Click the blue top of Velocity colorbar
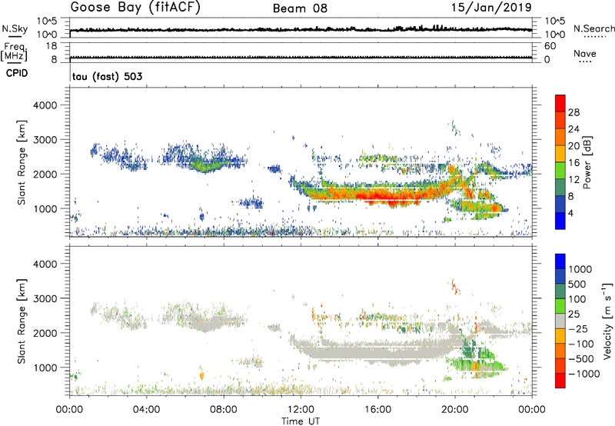Image resolution: width=615 pixels, height=426 pixels. click(560, 261)
